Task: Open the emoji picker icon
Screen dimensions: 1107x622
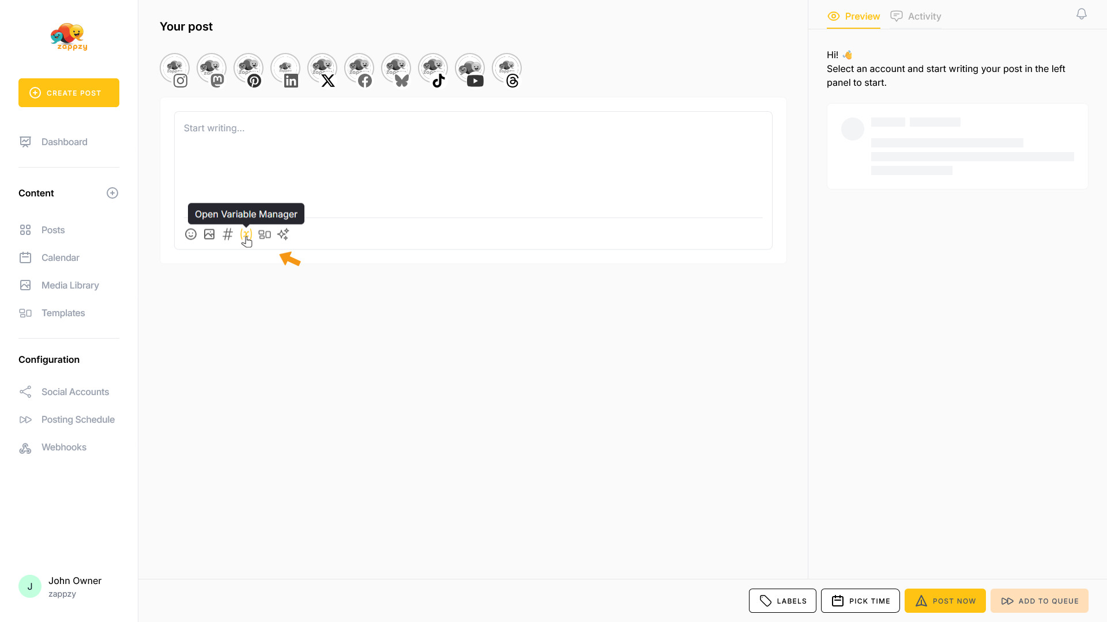Action: 191,234
